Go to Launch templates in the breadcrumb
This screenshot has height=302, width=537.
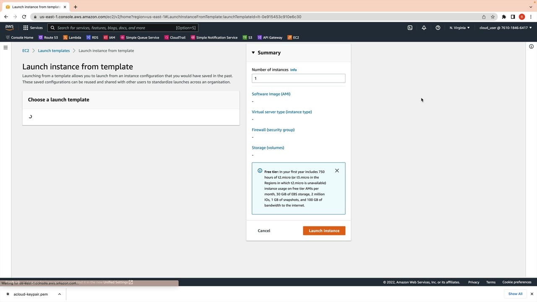[x=54, y=51]
